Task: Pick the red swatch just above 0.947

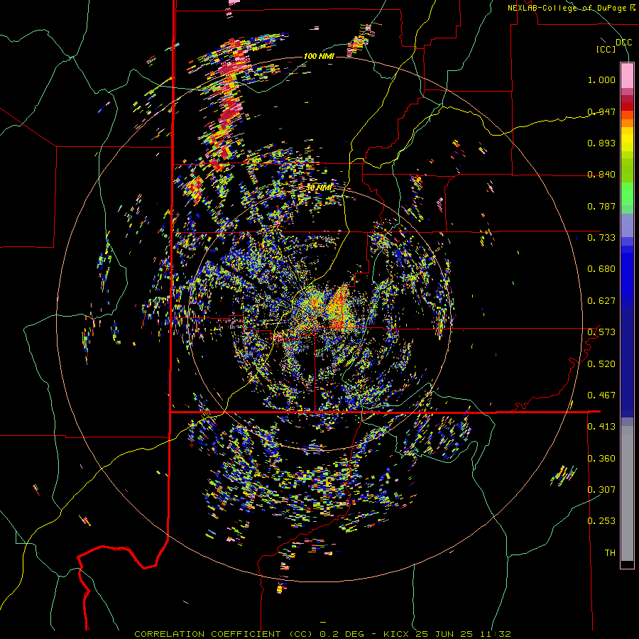Action: 627,106
